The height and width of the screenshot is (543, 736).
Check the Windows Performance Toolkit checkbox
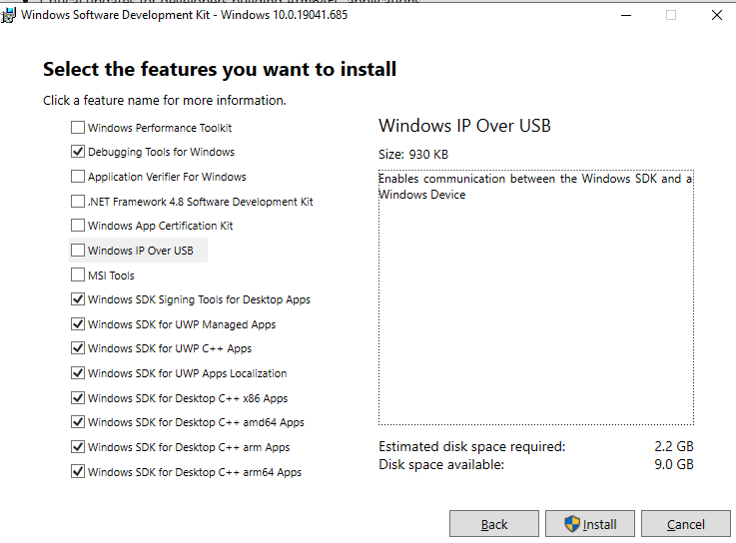[x=78, y=127]
